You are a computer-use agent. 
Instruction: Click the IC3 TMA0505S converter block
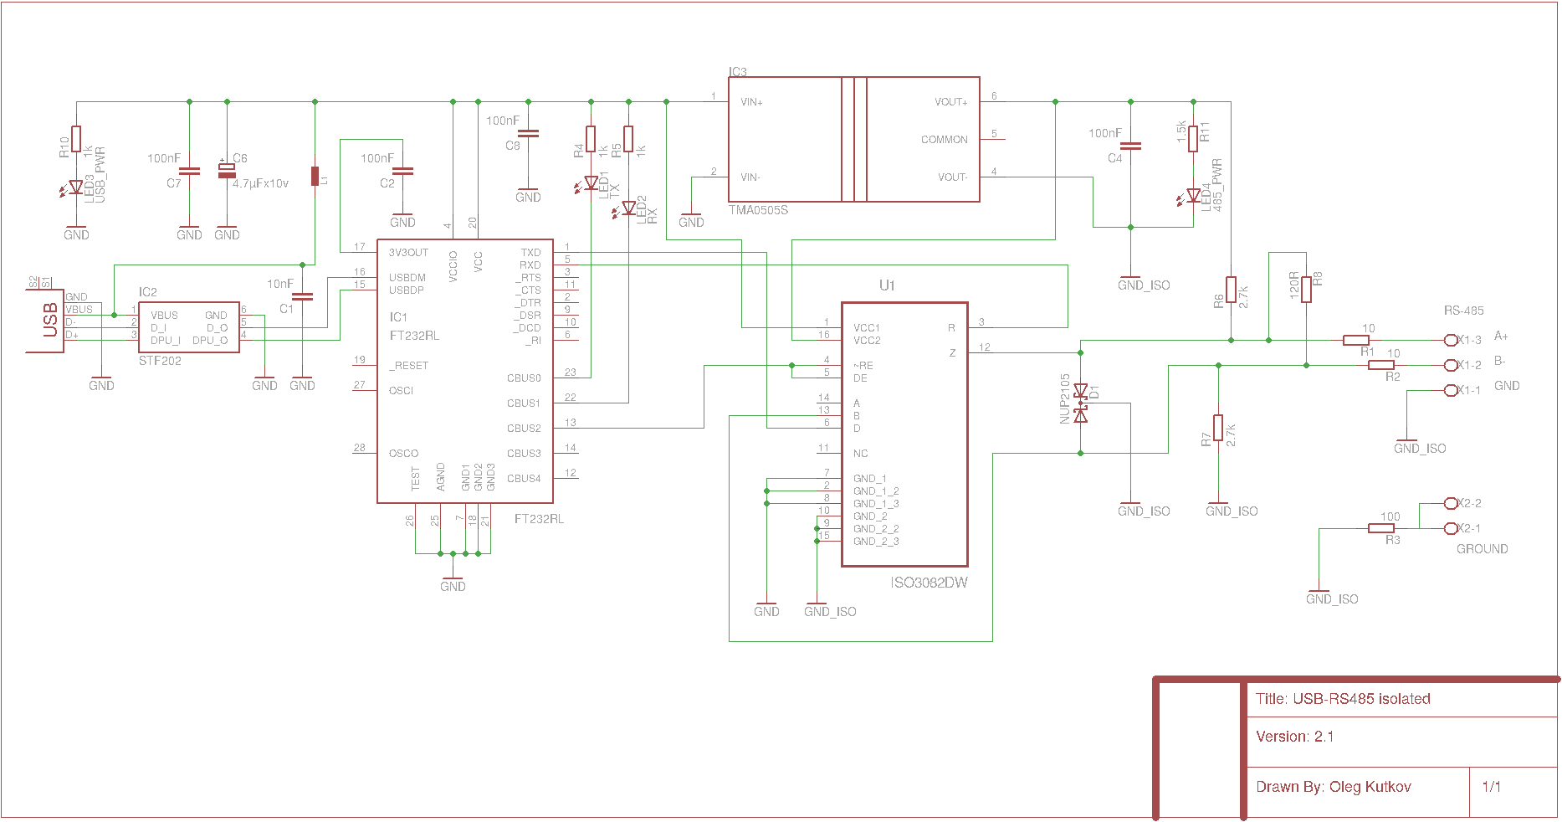853,139
